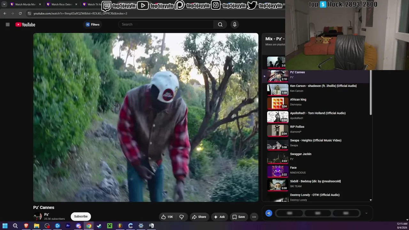Like the Pz' Cannes video
Image resolution: width=409 pixels, height=230 pixels.
click(167, 217)
